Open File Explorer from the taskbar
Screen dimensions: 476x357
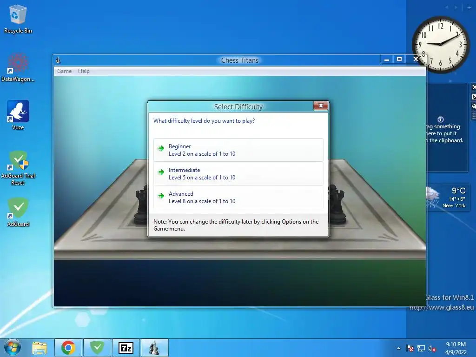[x=40, y=348]
